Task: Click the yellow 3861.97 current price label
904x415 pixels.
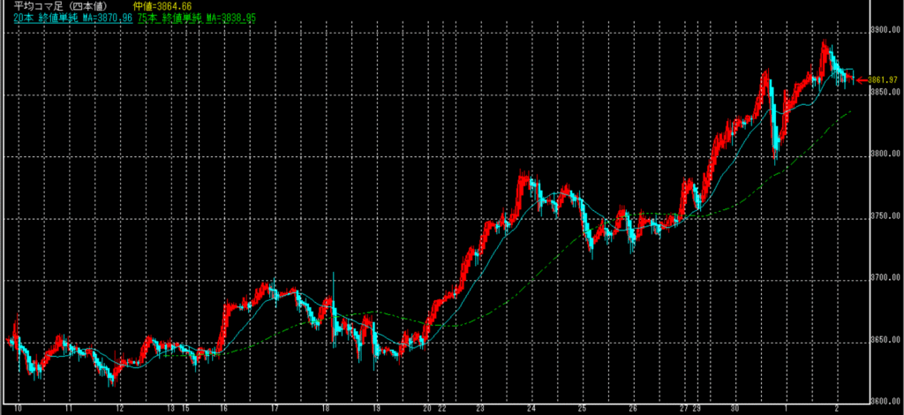Action: click(x=884, y=79)
